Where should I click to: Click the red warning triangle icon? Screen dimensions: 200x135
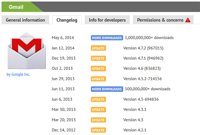tap(188, 20)
